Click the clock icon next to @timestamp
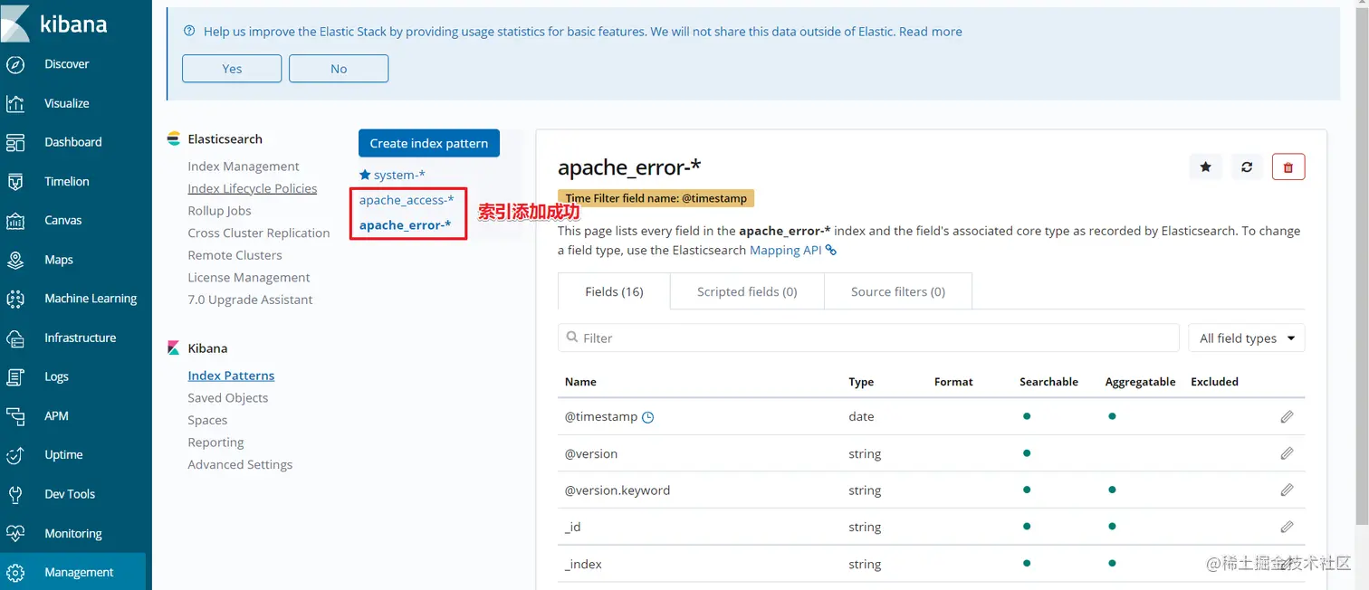The image size is (1369, 590). coord(647,417)
